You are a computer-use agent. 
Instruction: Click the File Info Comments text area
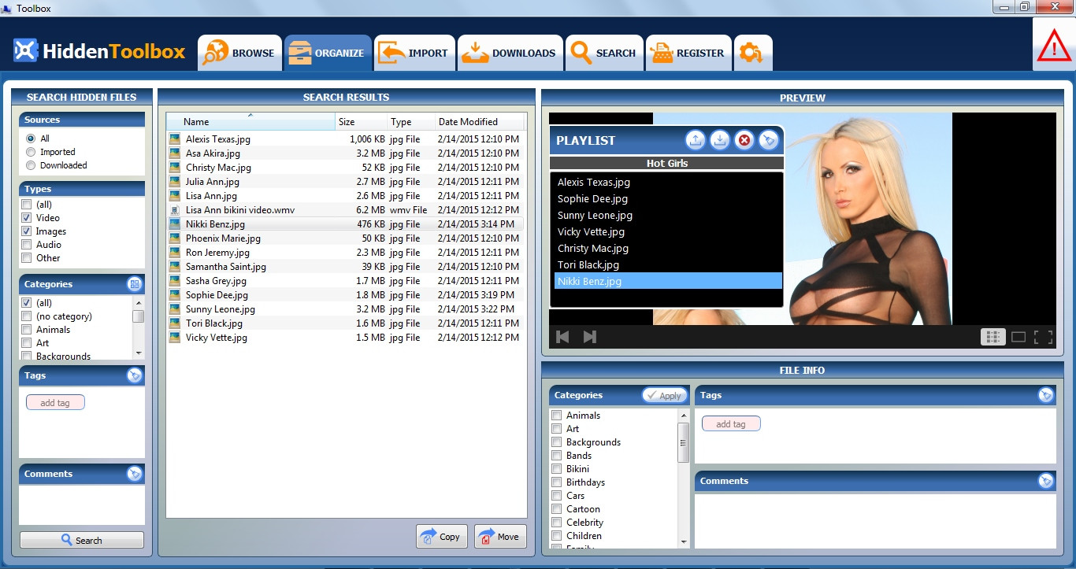click(875, 520)
